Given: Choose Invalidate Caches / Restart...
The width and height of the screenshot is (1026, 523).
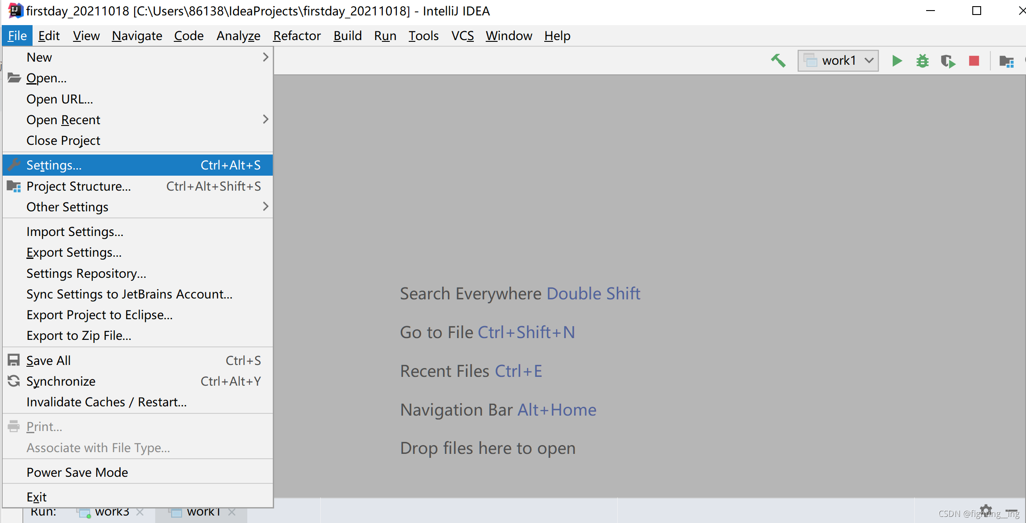Looking at the screenshot, I should point(106,402).
